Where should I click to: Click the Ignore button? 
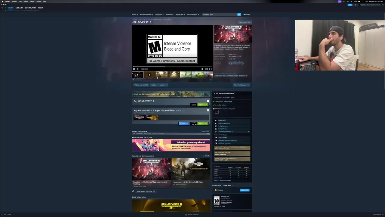(x=162, y=85)
